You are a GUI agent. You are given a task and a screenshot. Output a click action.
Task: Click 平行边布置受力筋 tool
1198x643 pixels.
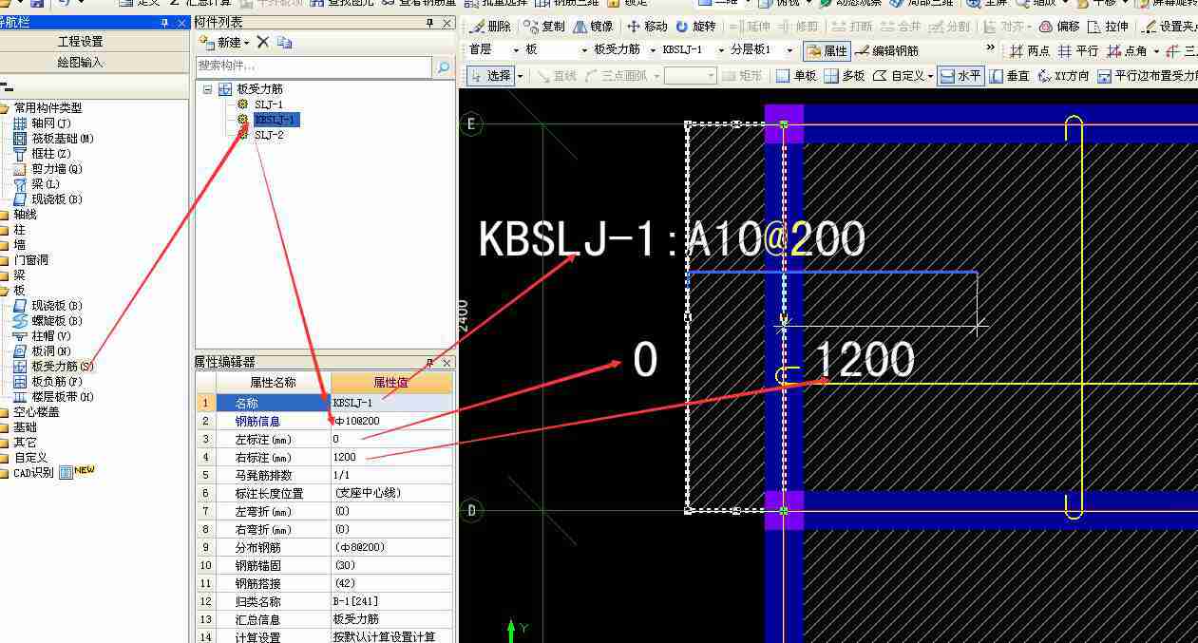1147,76
